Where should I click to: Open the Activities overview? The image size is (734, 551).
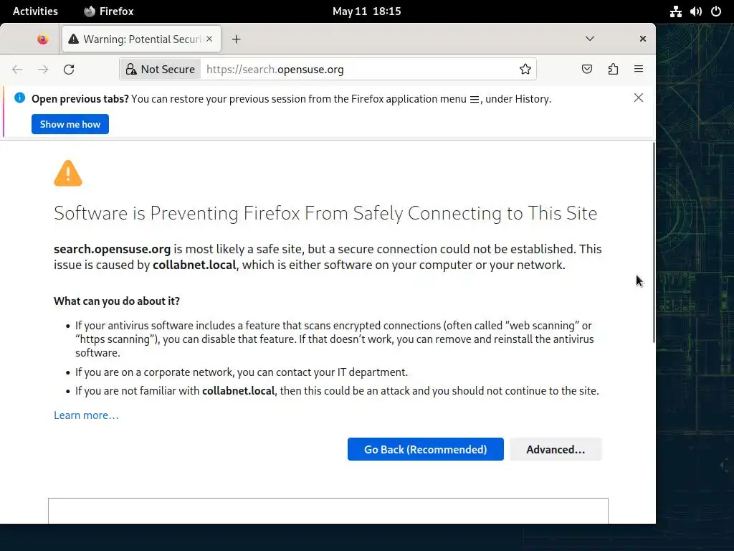(35, 11)
